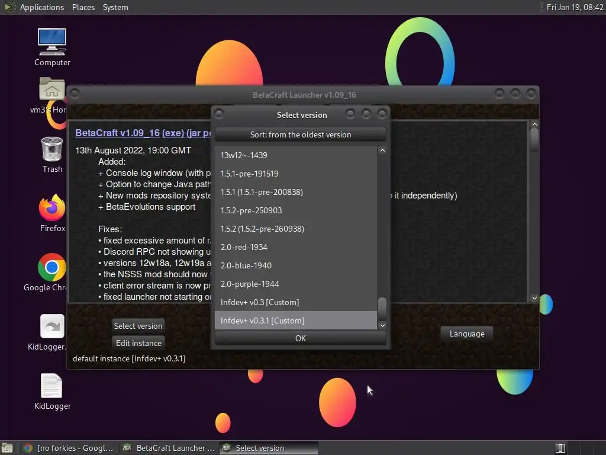
Task: Open the Places menu
Action: click(83, 7)
